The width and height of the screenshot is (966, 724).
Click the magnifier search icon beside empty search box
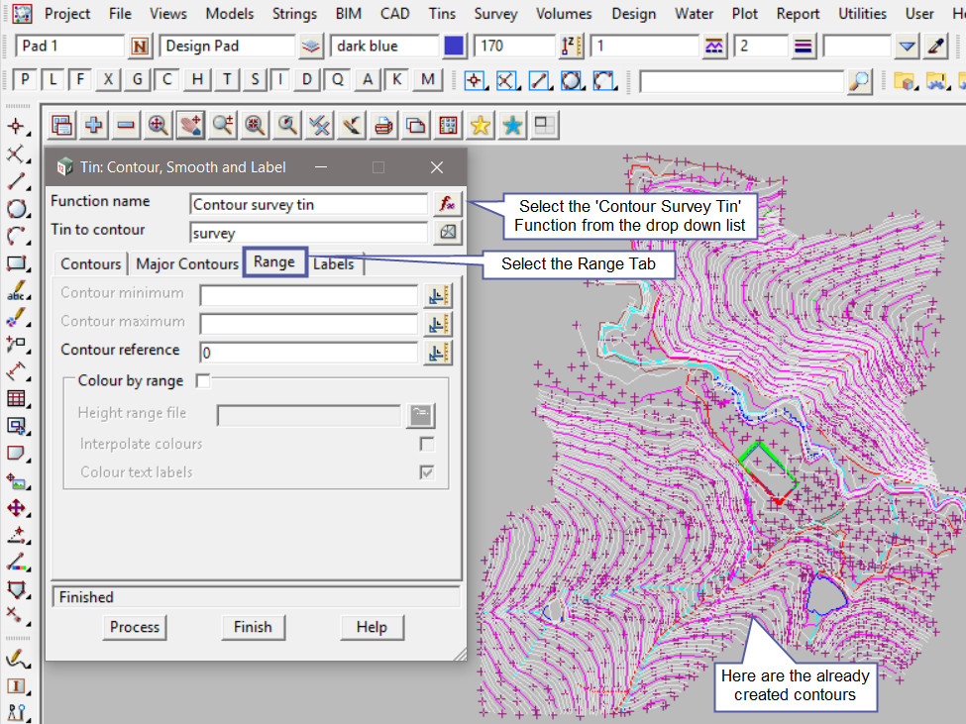pyautogui.click(x=860, y=81)
